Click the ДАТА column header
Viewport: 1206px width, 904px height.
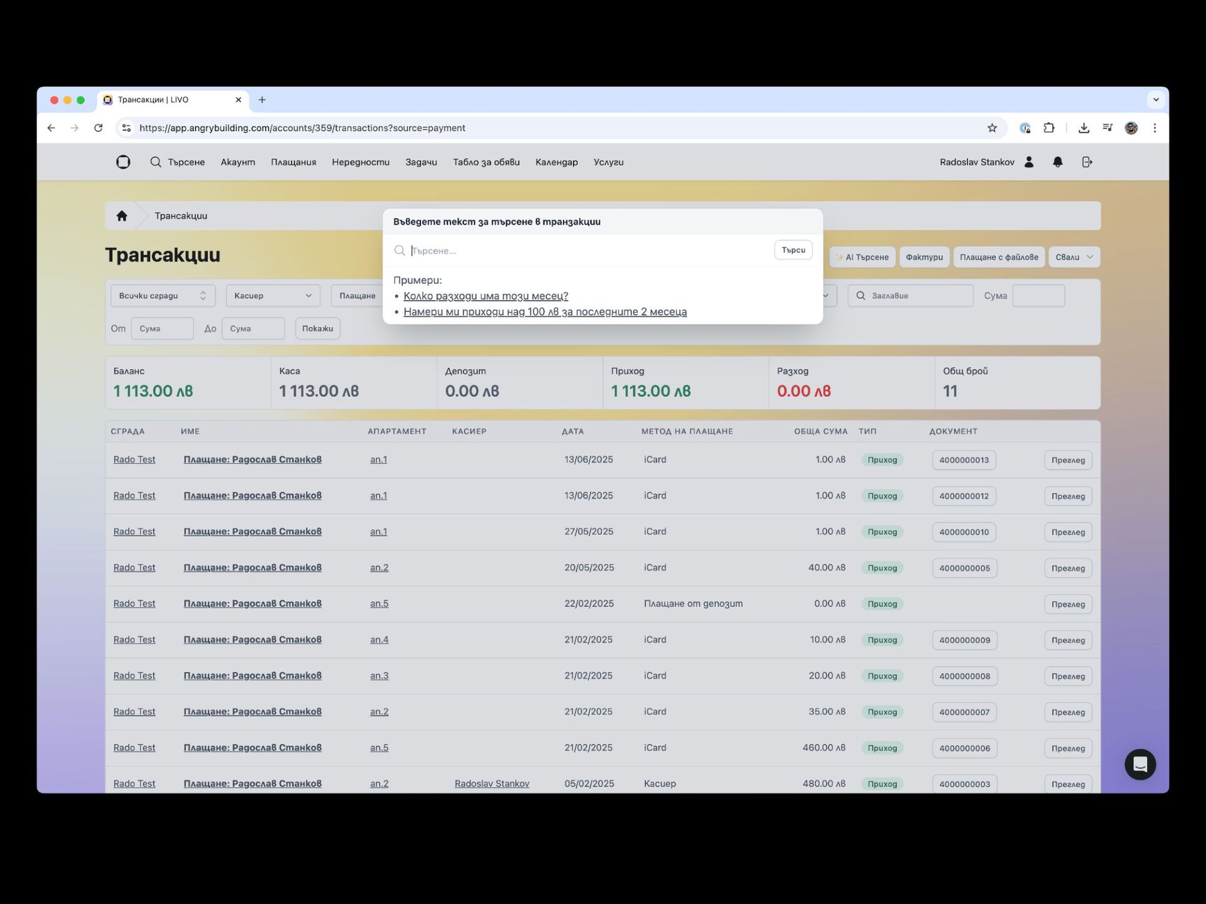pos(573,431)
